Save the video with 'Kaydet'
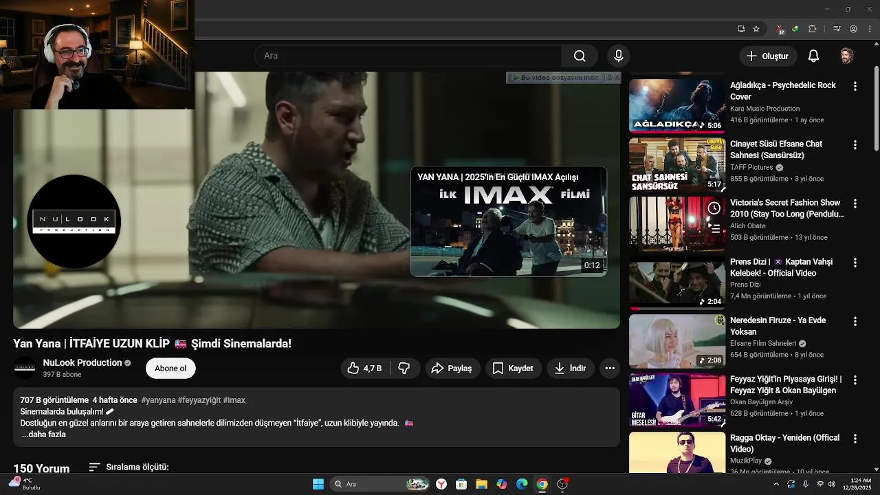The height and width of the screenshot is (495, 880). (513, 368)
